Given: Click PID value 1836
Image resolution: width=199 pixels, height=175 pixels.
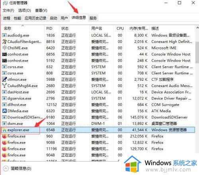Looking at the screenshot, I should [51, 35].
